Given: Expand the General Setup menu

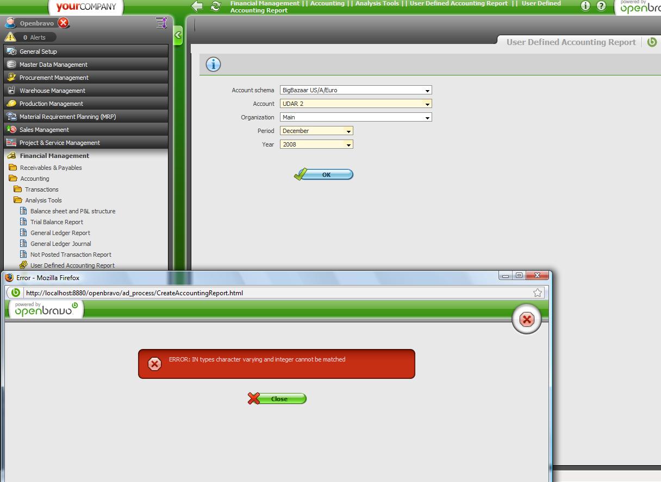Looking at the screenshot, I should click(x=86, y=52).
